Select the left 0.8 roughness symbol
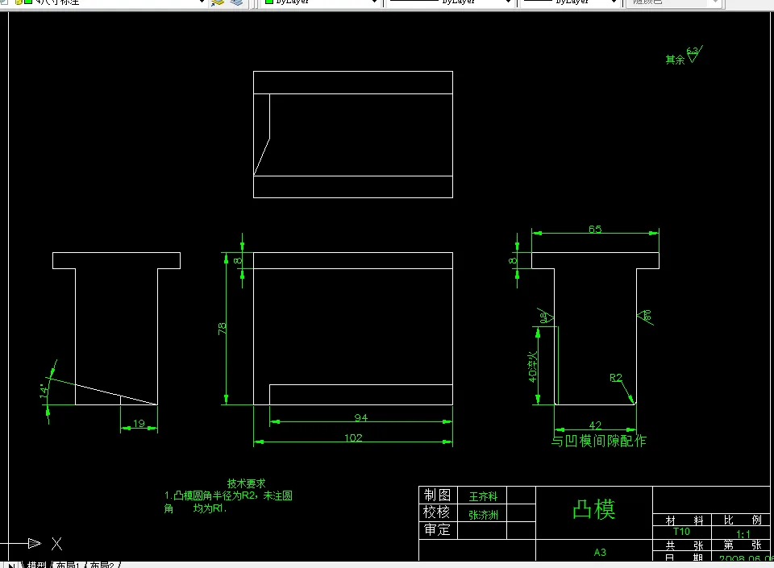 pyautogui.click(x=545, y=317)
